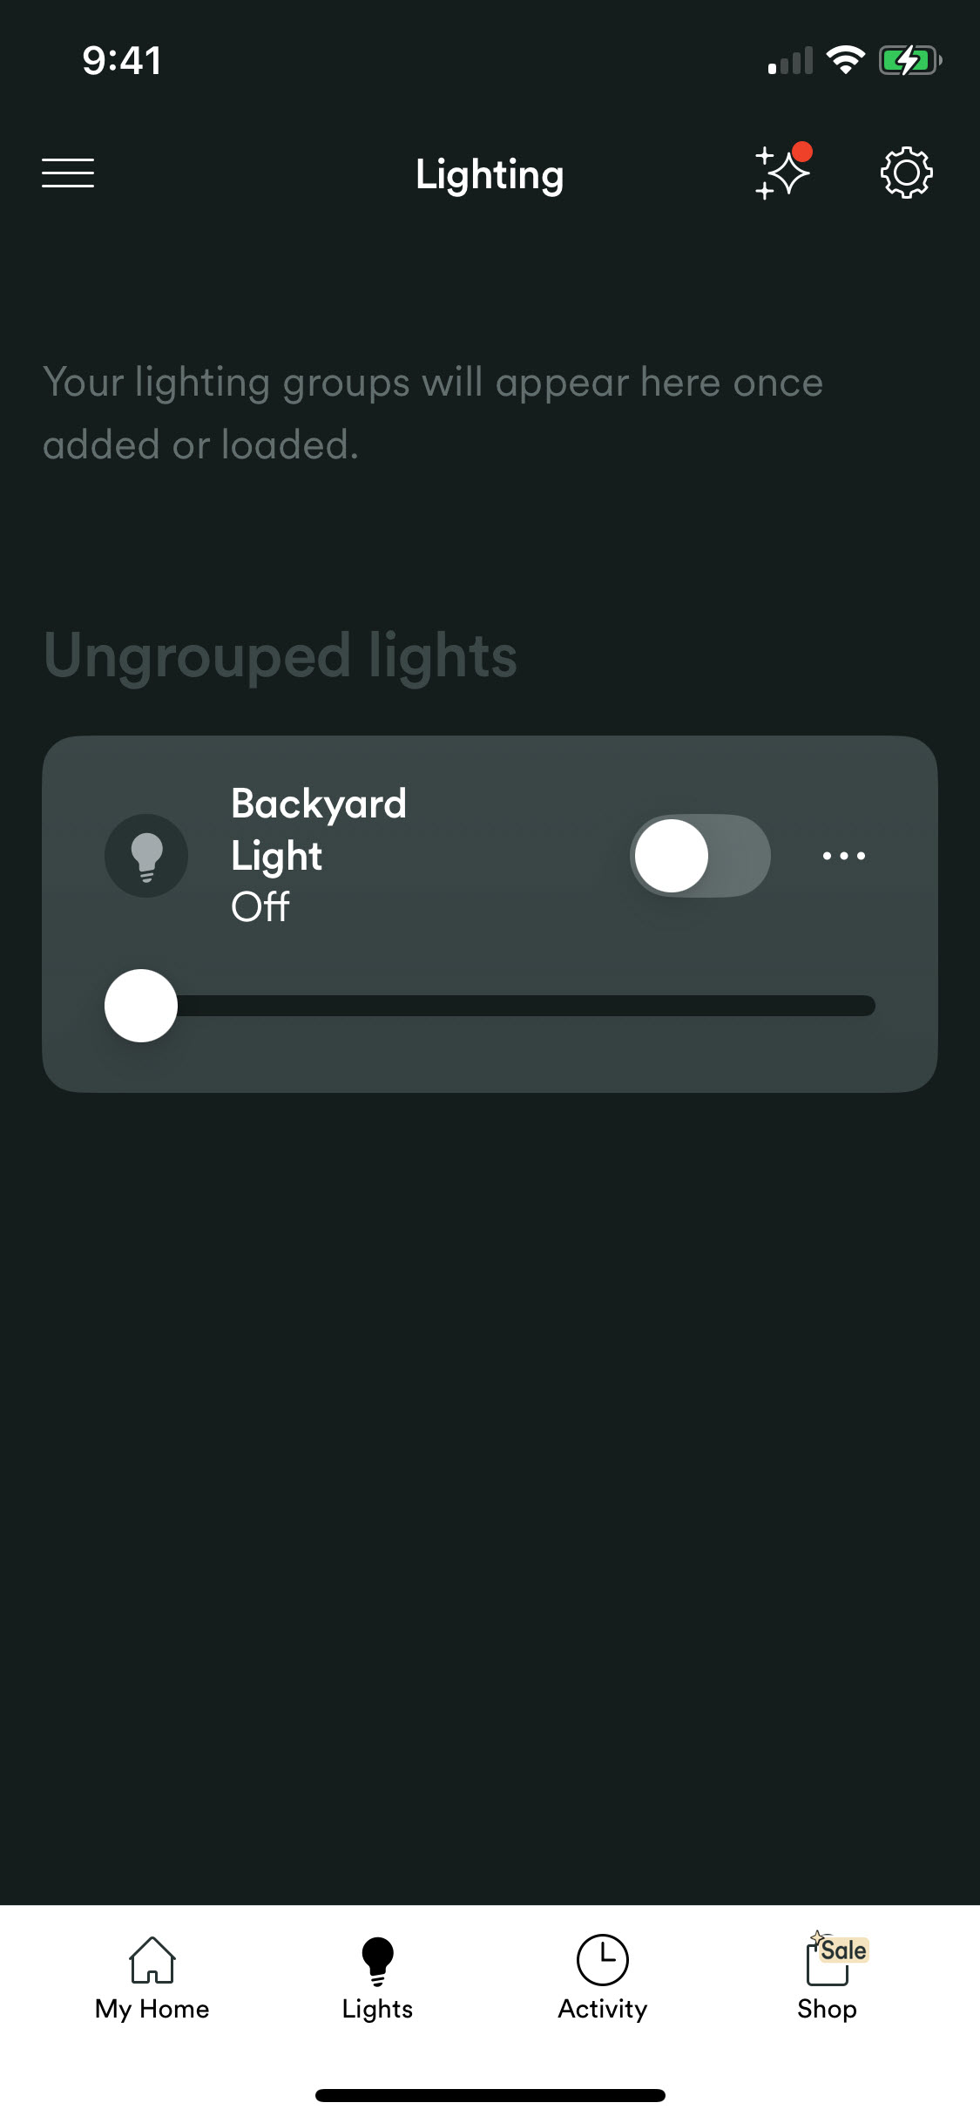The height and width of the screenshot is (2123, 980).
Task: Open the hamburger menu
Action: (x=68, y=173)
